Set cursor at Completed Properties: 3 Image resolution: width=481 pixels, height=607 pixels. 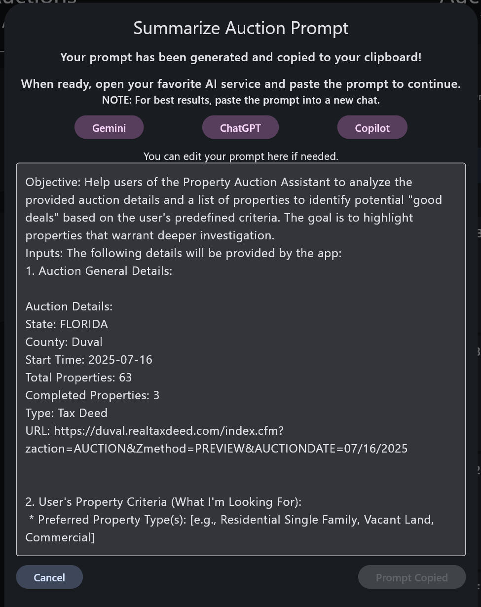pos(92,395)
